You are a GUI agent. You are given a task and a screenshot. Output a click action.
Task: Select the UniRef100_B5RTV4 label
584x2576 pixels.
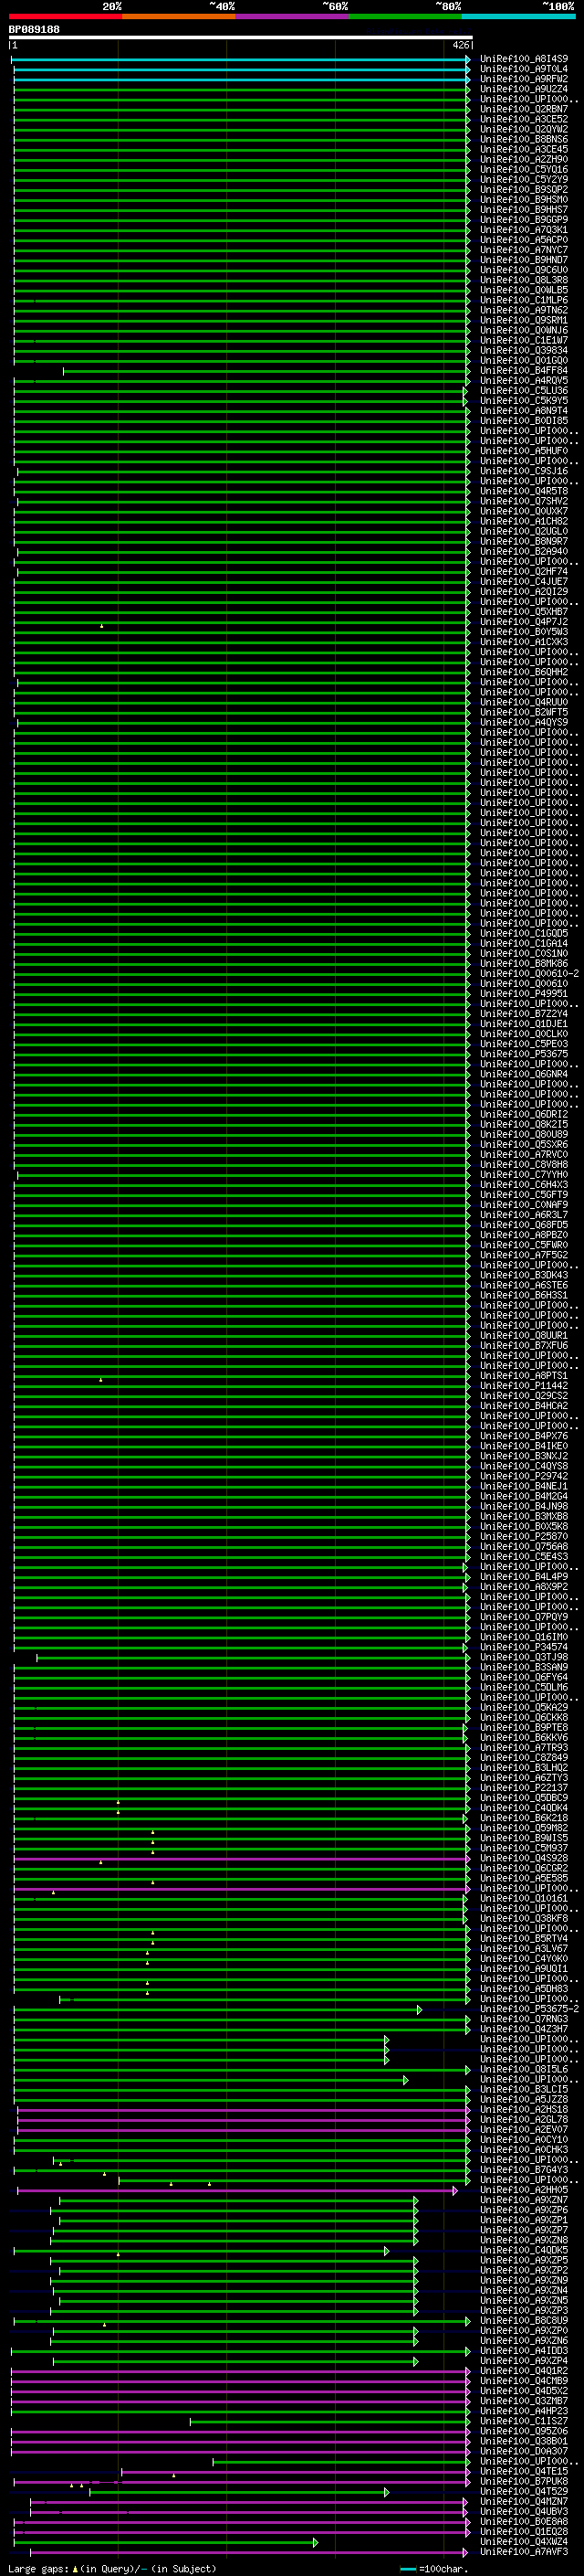[x=524, y=1938]
